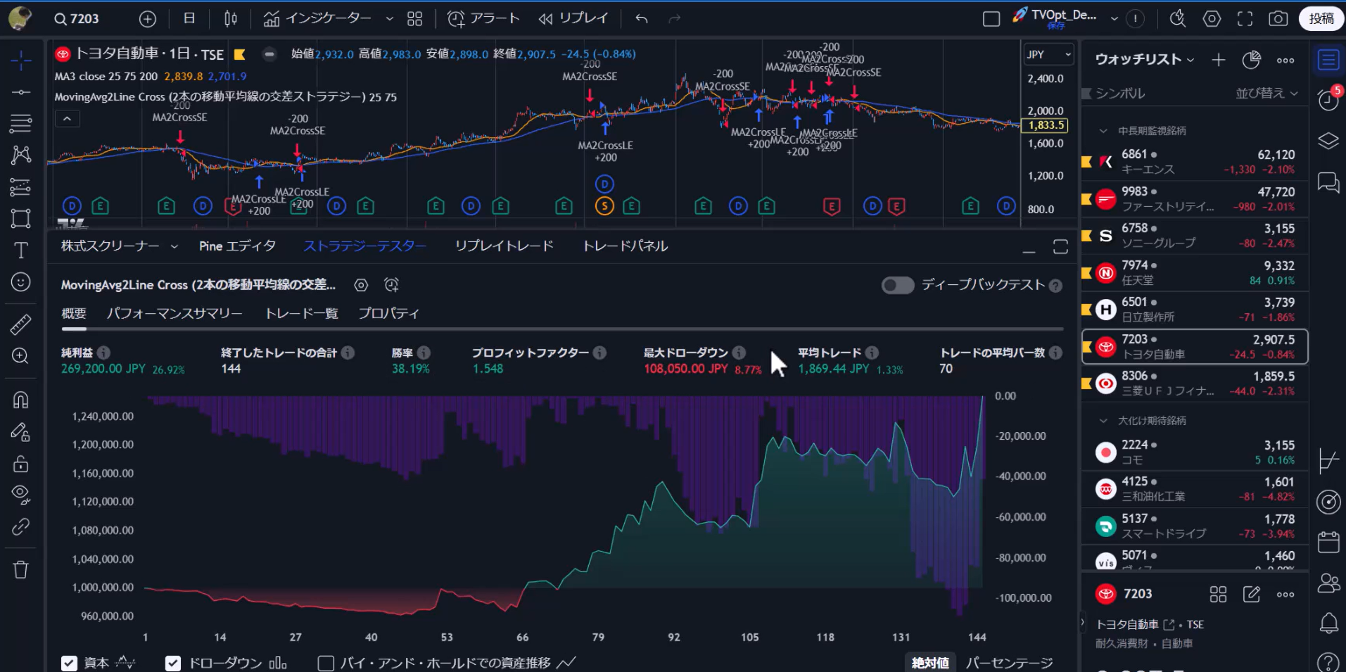Select the text annotation tool
Image resolution: width=1346 pixels, height=672 pixels.
[21, 250]
